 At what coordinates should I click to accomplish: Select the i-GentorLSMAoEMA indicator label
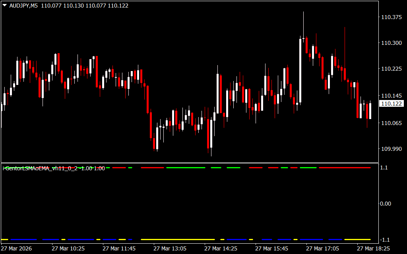(54, 168)
